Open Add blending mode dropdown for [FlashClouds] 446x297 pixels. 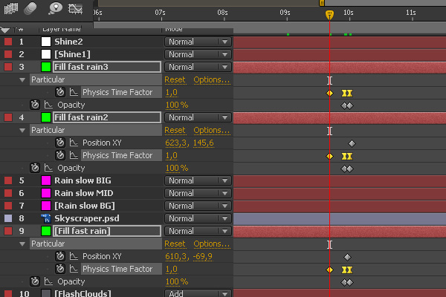tap(198, 293)
